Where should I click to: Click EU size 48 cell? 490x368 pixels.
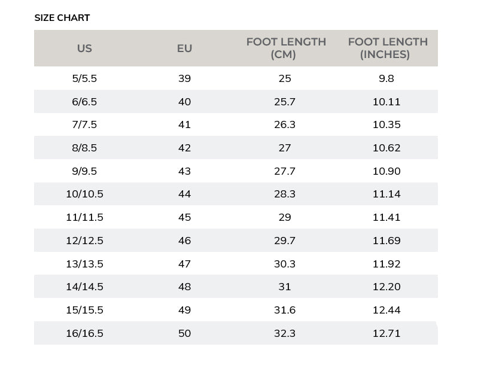pos(184,287)
